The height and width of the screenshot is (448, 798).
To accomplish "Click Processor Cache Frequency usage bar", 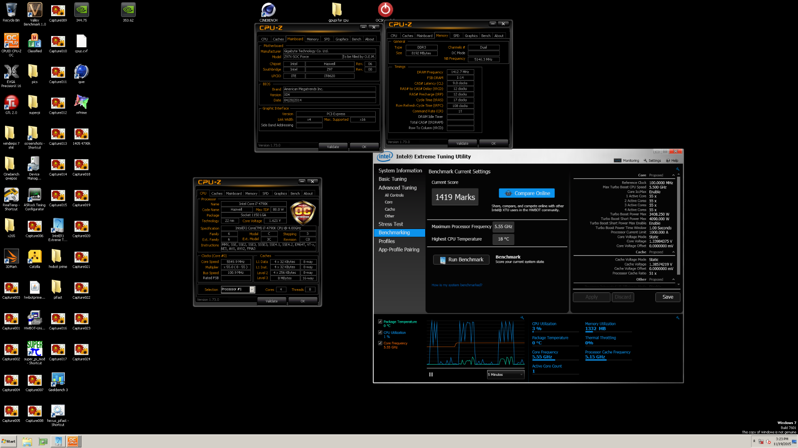I will pos(608,360).
